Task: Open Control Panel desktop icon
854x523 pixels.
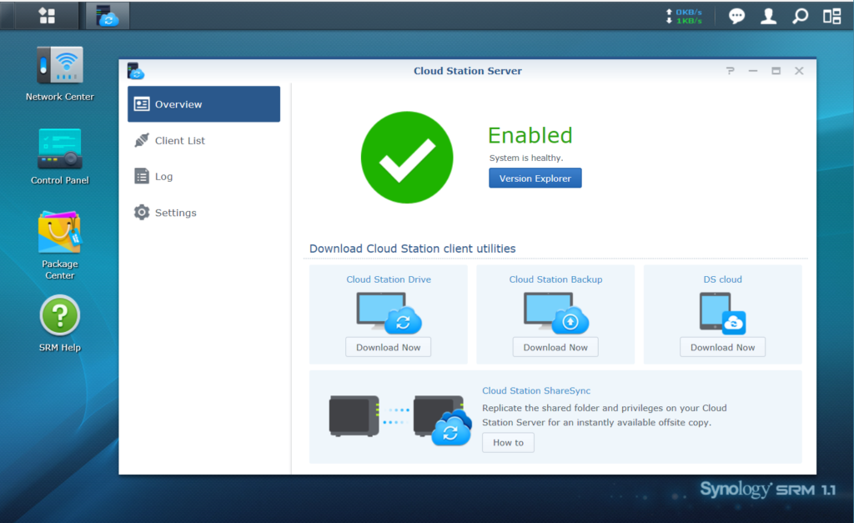Action: (x=60, y=157)
